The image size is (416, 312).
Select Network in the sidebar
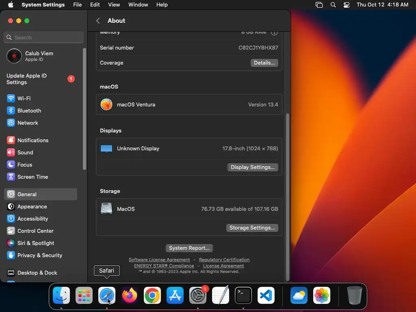40,123
